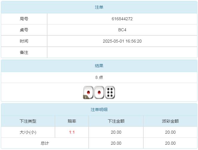Screen dimensions: 198x150
Task: Click the 局号 row label
Action: pos(24,19)
